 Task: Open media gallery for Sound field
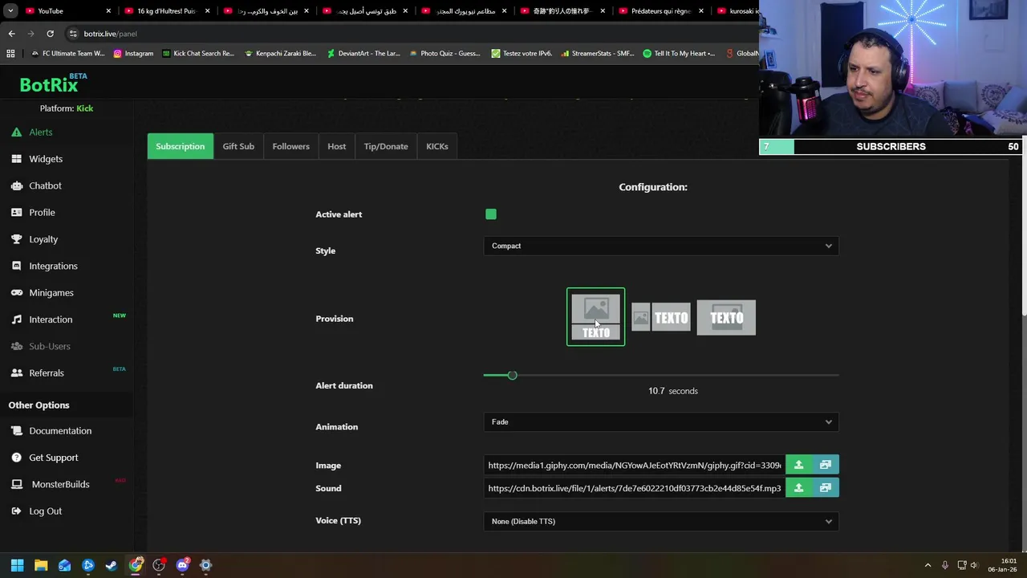(x=826, y=488)
